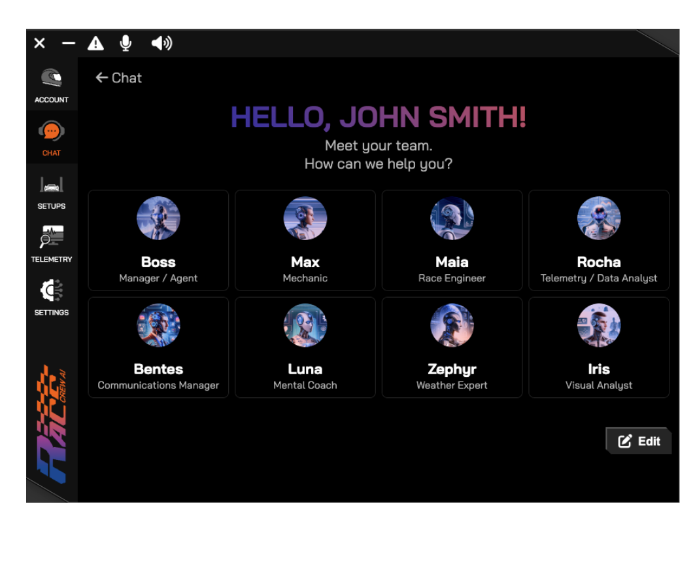This screenshot has width=695, height=564.
Task: Select Boss the Manager / Agent card
Action: pyautogui.click(x=158, y=240)
